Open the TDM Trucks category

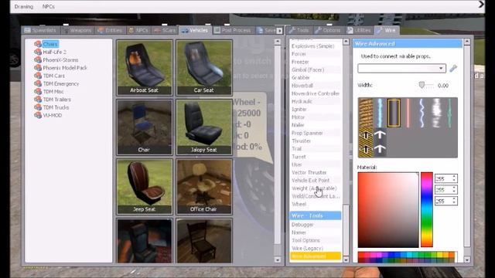(56, 107)
